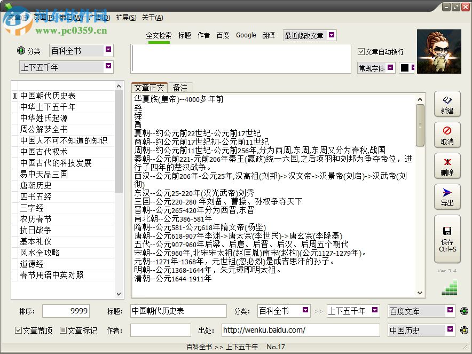Viewport: 472px width, 354px height.
Task: Click the 导出 (Export) icon
Action: tap(447, 198)
